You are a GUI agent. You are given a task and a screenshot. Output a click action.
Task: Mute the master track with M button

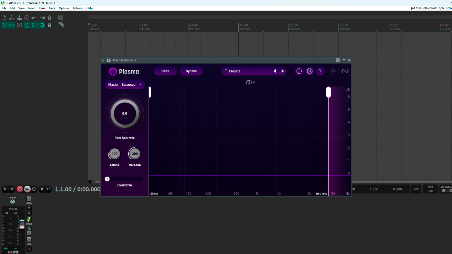29,208
